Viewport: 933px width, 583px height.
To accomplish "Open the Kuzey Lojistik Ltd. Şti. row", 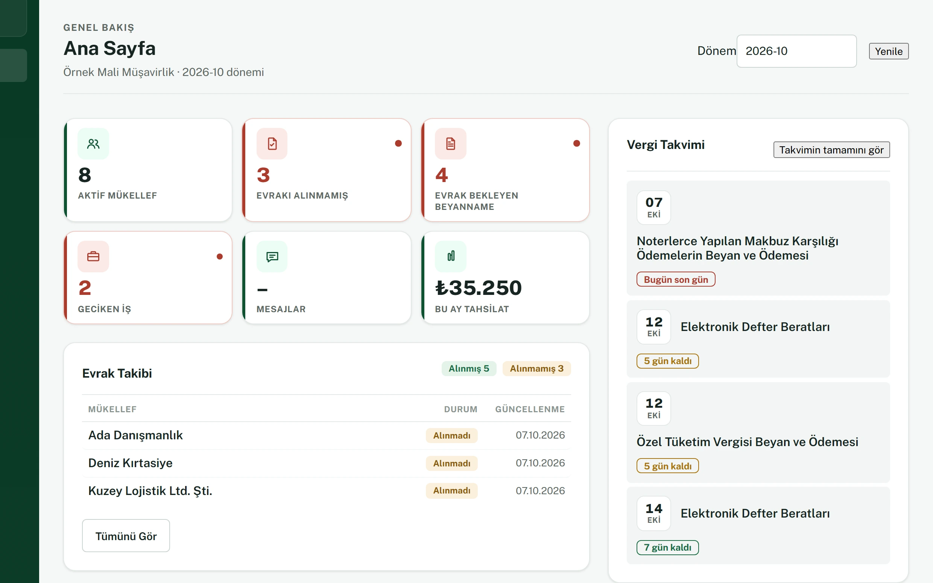I will pos(327,491).
